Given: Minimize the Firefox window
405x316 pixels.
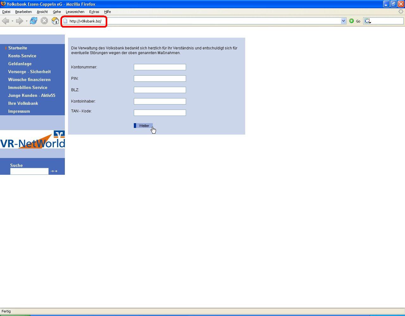Looking at the screenshot, I should pos(386,4).
